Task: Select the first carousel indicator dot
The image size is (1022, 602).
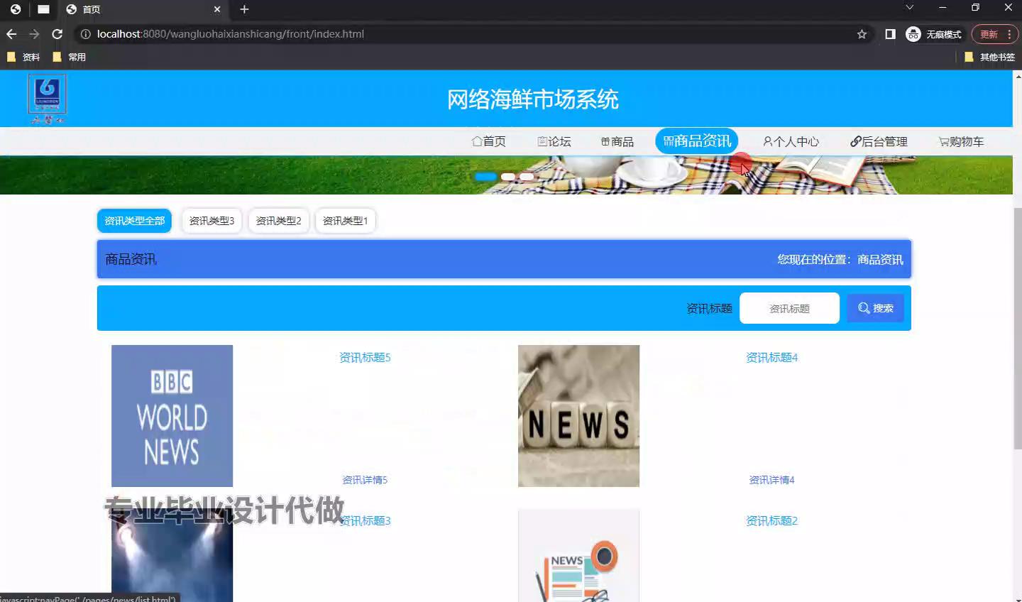Action: pyautogui.click(x=485, y=177)
